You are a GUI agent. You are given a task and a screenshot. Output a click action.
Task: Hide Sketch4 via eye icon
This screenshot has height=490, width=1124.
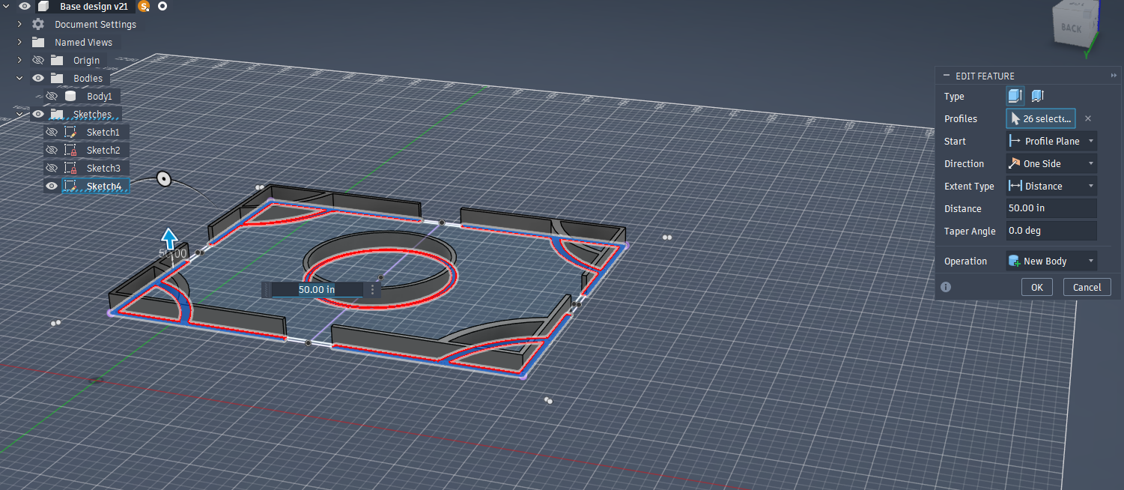click(x=52, y=186)
